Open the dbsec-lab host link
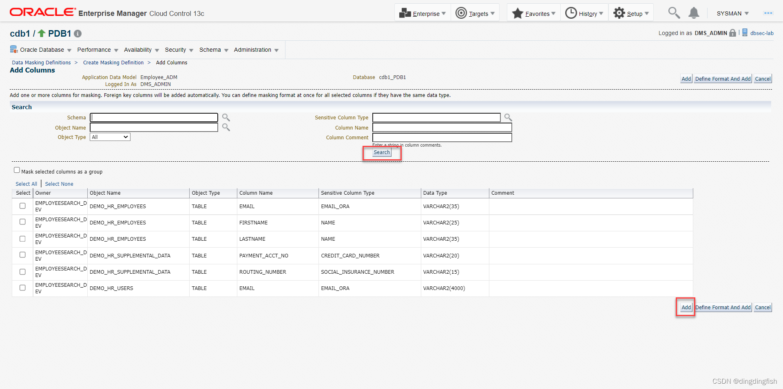Image resolution: width=783 pixels, height=389 pixels. pyautogui.click(x=762, y=33)
